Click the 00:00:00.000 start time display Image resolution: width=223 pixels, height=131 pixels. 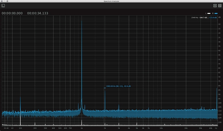[12, 13]
